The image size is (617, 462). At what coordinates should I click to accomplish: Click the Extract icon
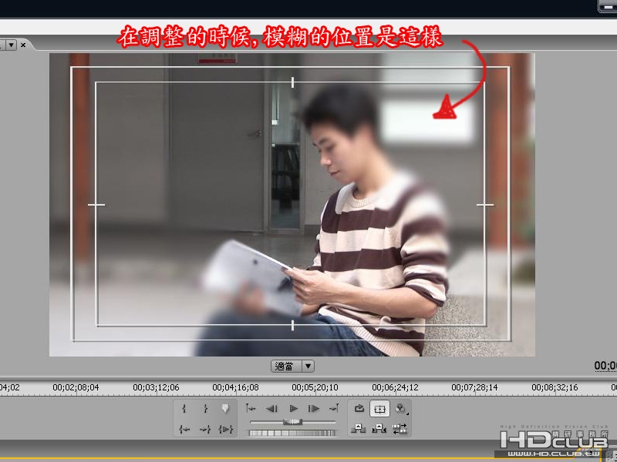(379, 429)
